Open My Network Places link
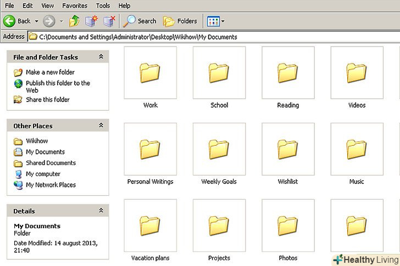 [51, 185]
